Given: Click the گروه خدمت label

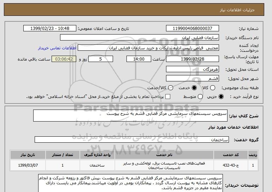Looking at the screenshot, I should [x=246, y=140].
